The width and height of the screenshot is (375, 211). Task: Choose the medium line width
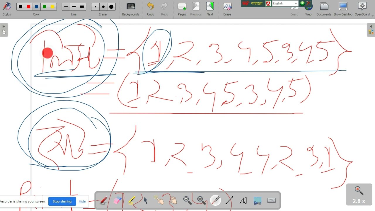coord(74,7)
